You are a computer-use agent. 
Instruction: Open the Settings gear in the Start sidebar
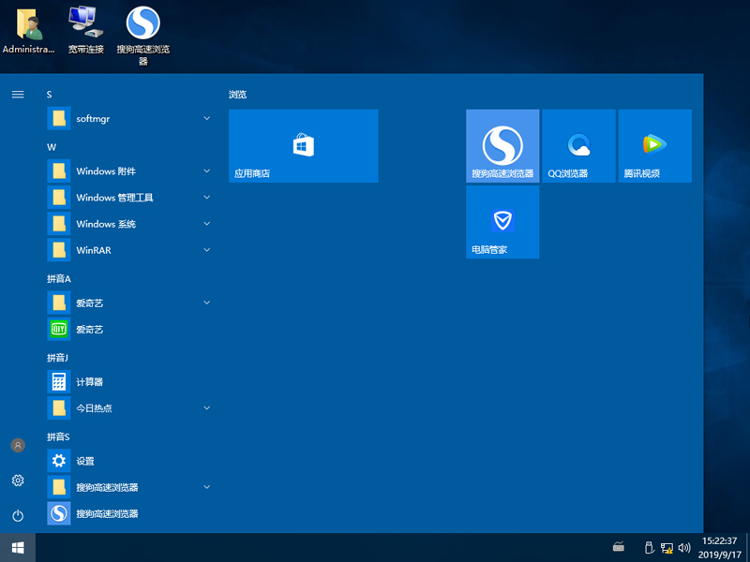click(x=17, y=481)
